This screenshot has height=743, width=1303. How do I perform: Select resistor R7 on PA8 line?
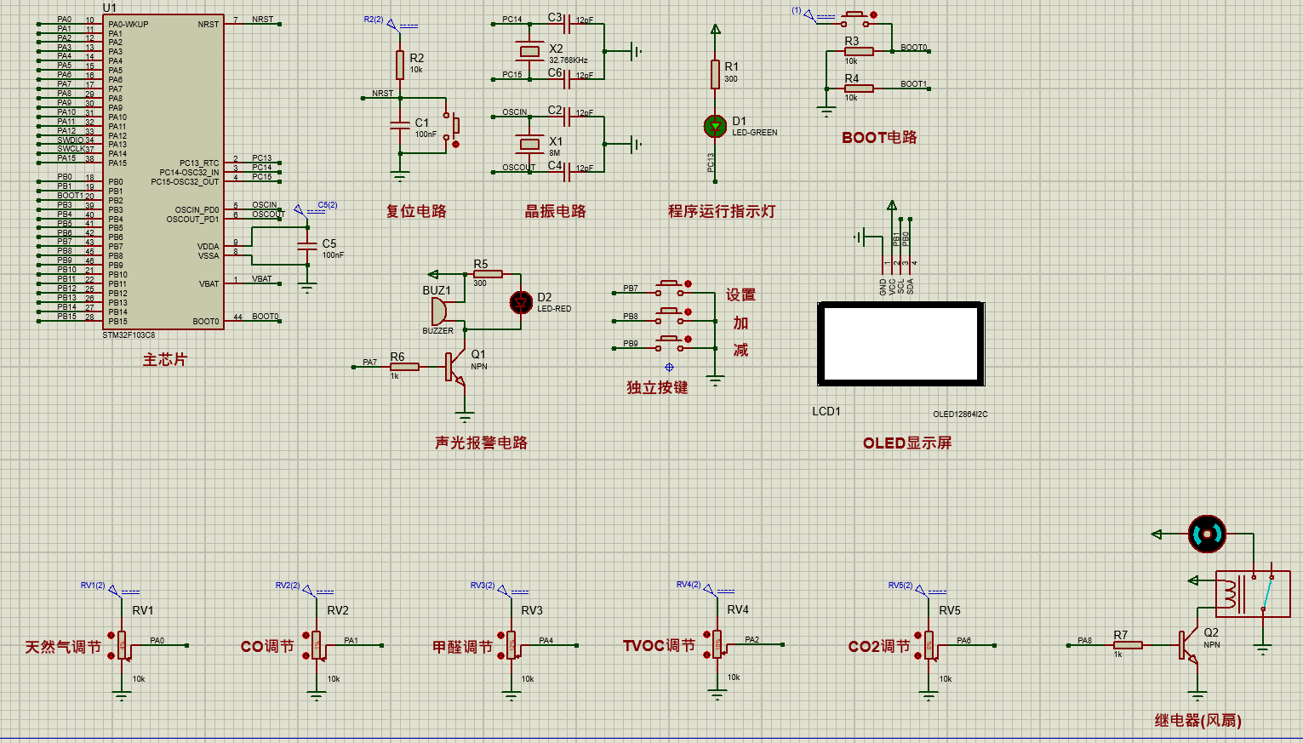tap(1128, 645)
